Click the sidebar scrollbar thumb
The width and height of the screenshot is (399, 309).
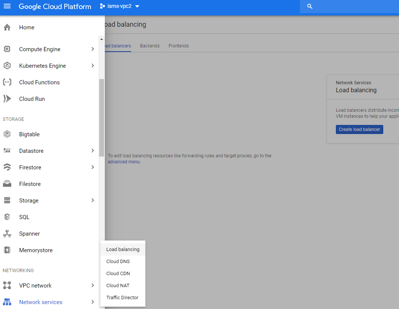tap(101, 117)
